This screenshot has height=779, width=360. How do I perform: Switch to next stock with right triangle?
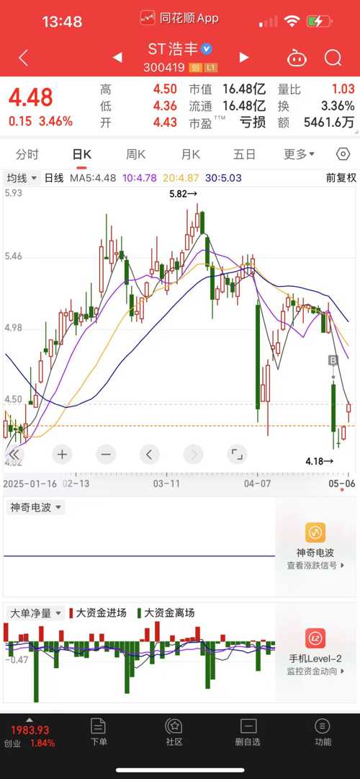(244, 58)
